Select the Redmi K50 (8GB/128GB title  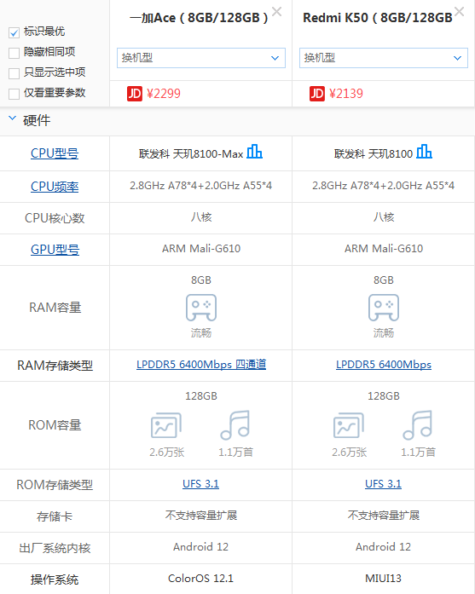click(x=378, y=18)
